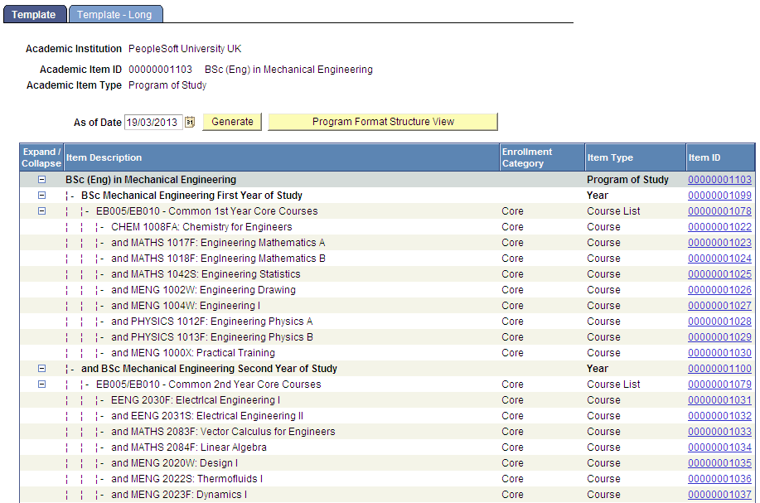Open item ID 00000001100 link
760x503 pixels.
(x=719, y=369)
